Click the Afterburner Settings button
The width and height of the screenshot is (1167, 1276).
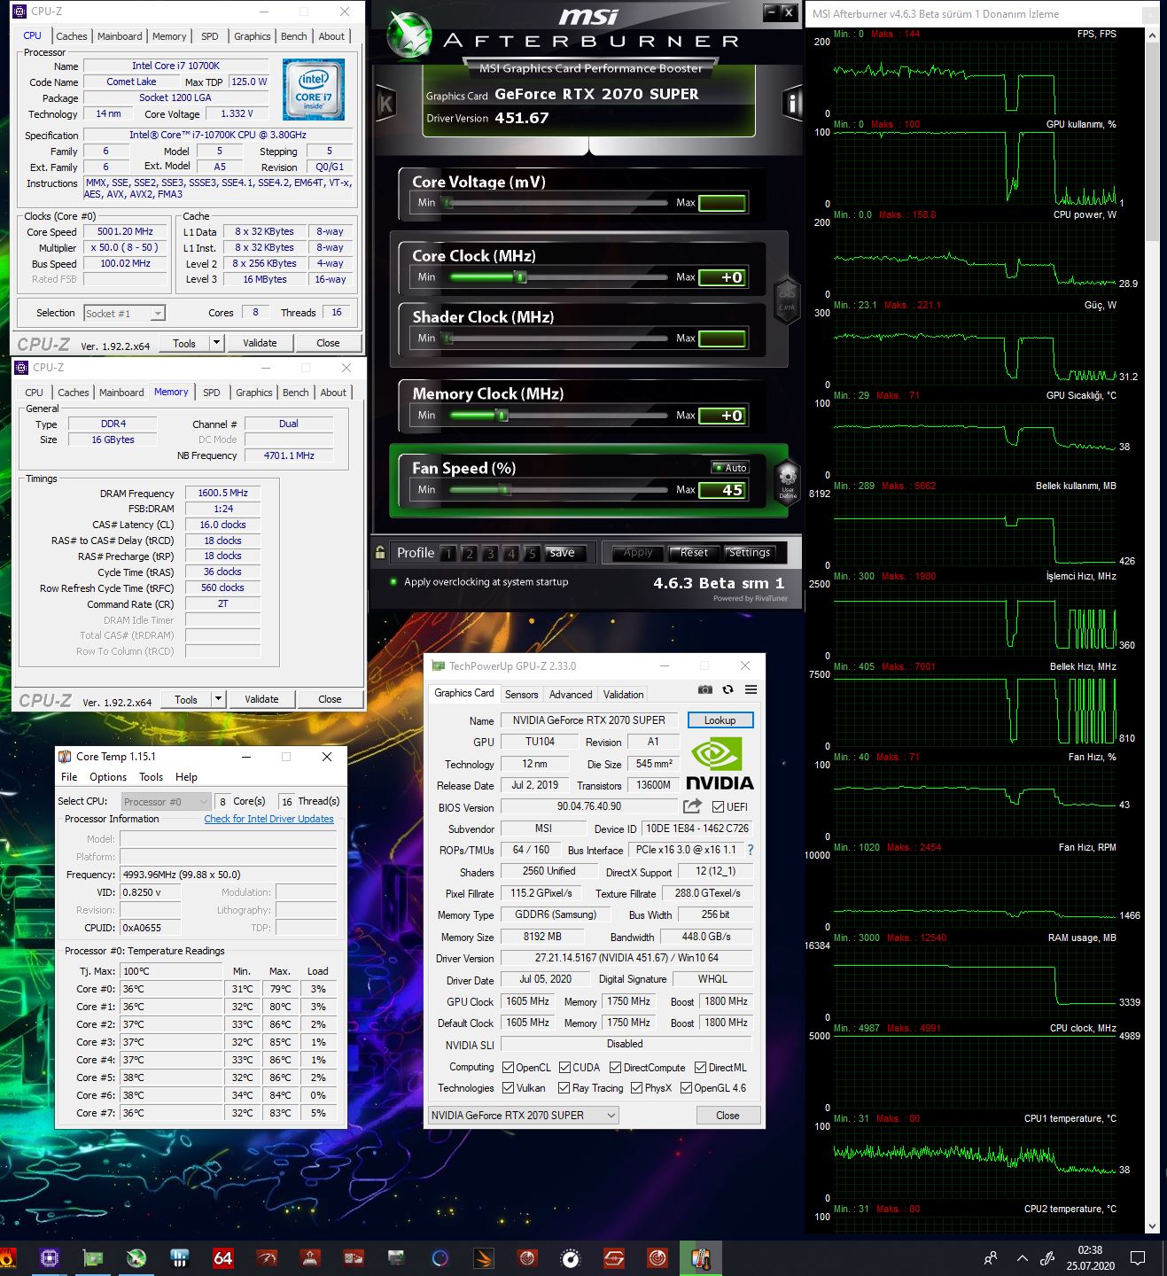[x=750, y=553]
